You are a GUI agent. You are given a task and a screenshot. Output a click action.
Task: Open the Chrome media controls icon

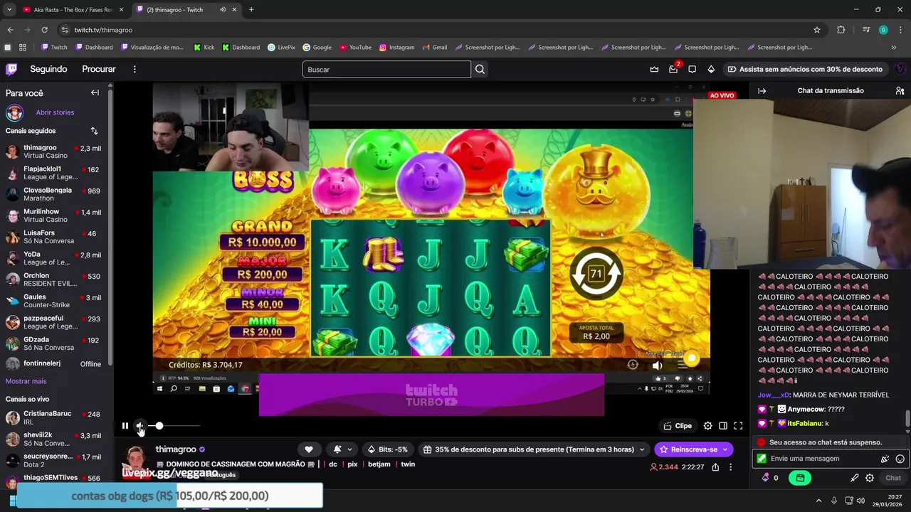(865, 30)
